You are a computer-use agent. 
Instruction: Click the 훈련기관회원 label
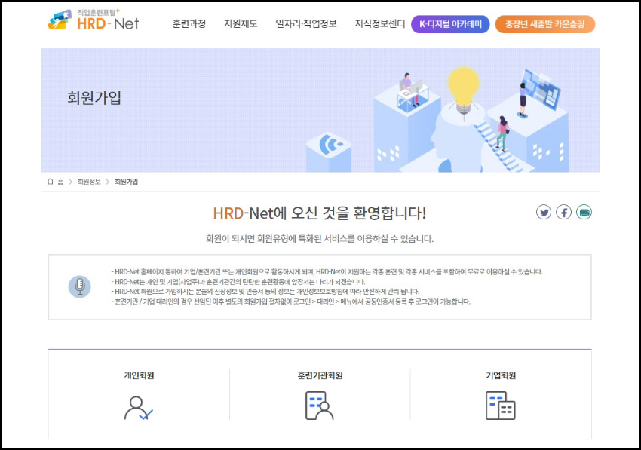coord(320,375)
